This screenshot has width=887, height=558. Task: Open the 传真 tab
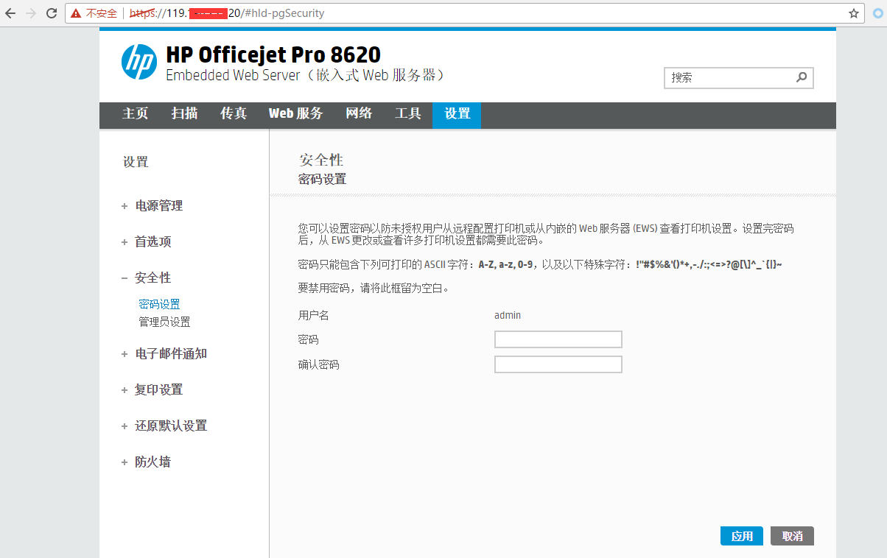click(x=234, y=113)
